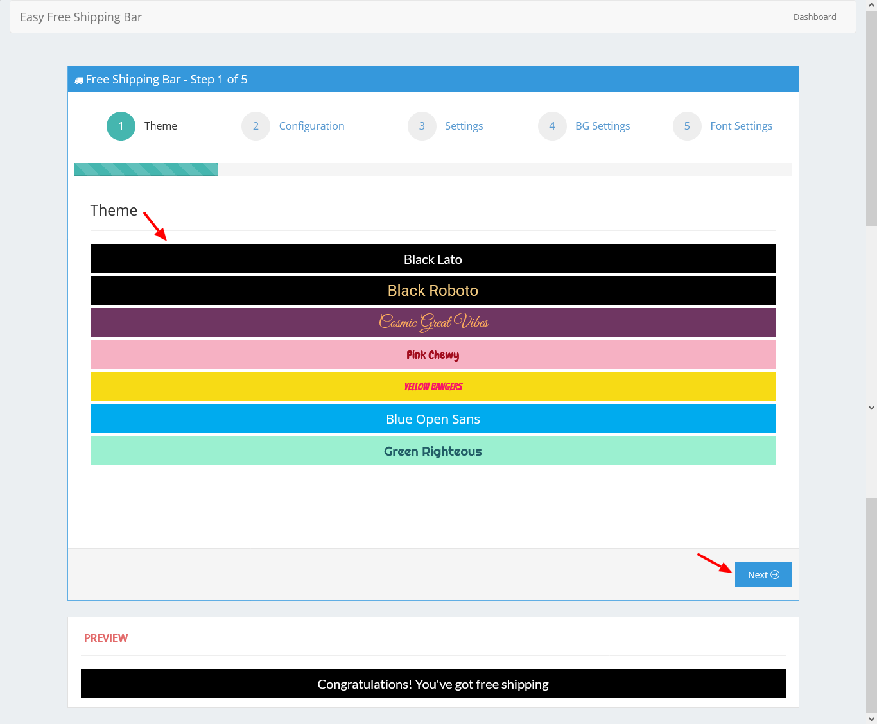Click the step 4 number circle

coord(552,126)
